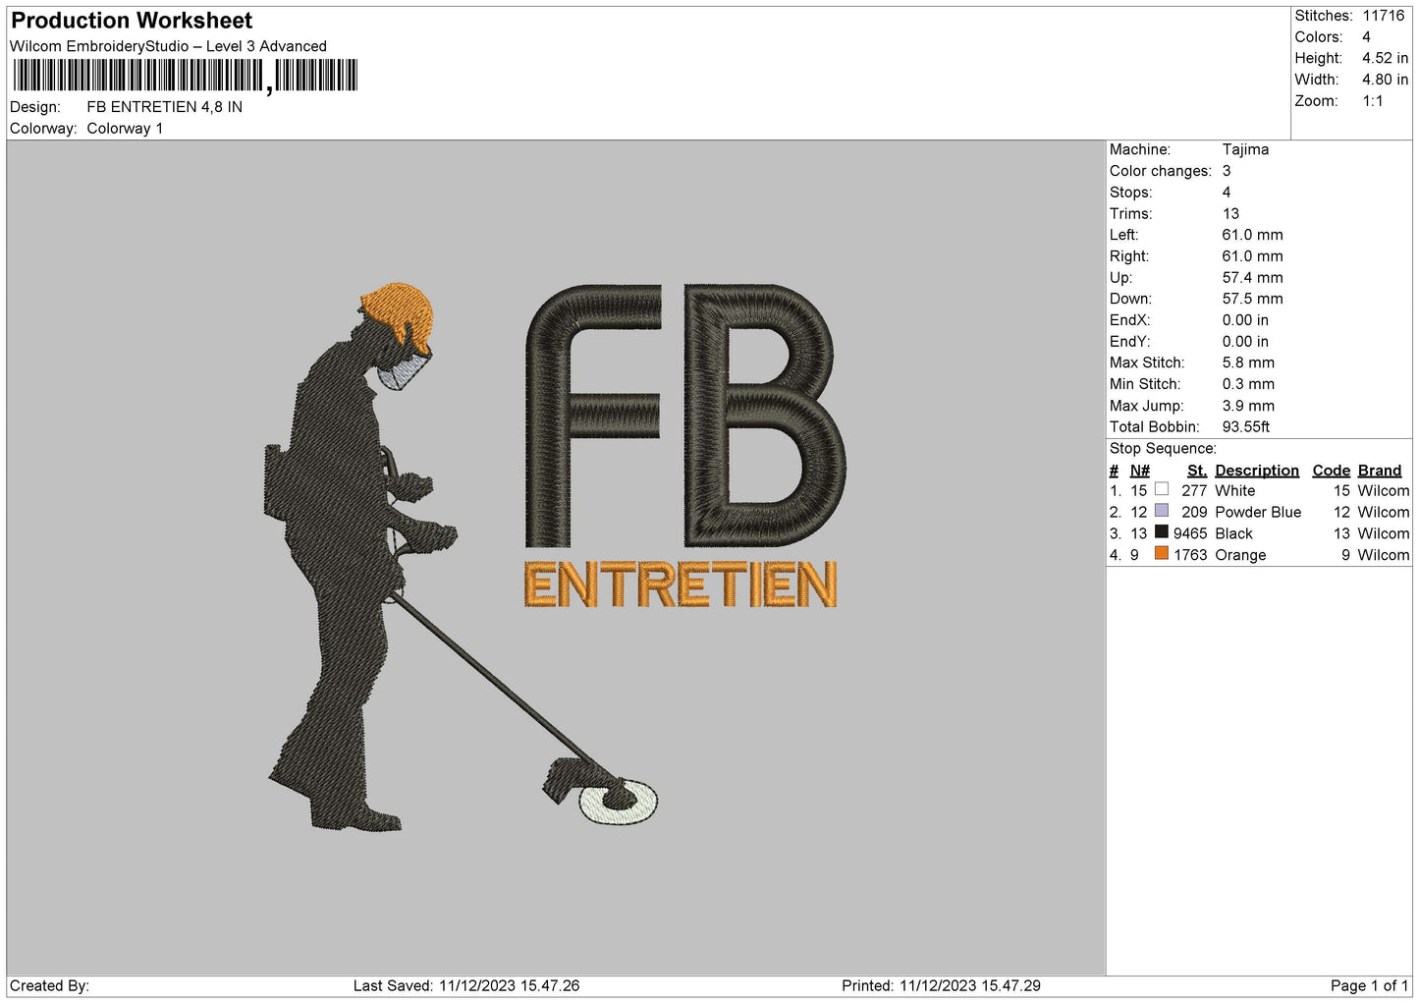Click the 'White' description in stop row 1
The image size is (1419, 1003).
[1234, 490]
